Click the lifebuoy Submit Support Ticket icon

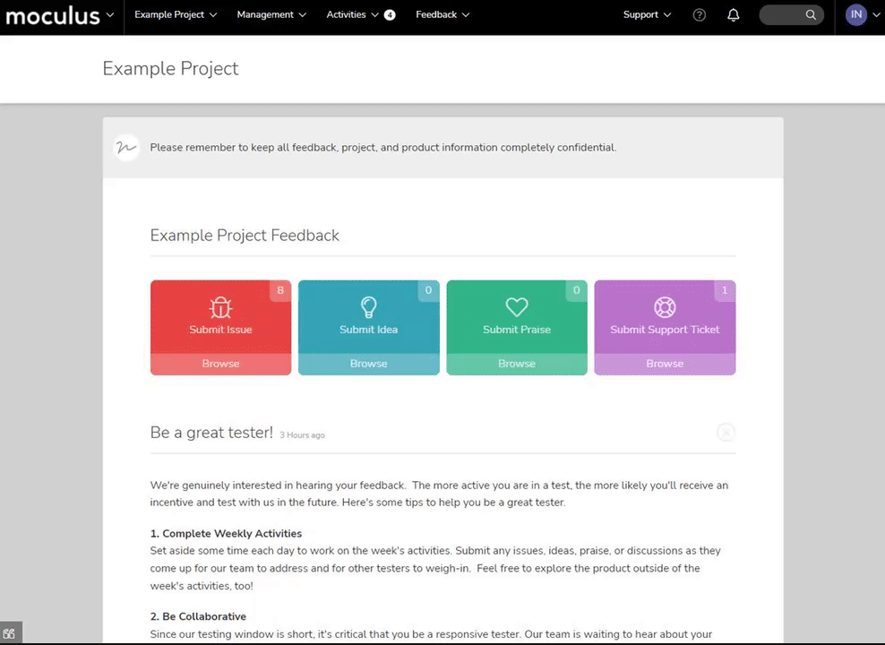tap(665, 307)
